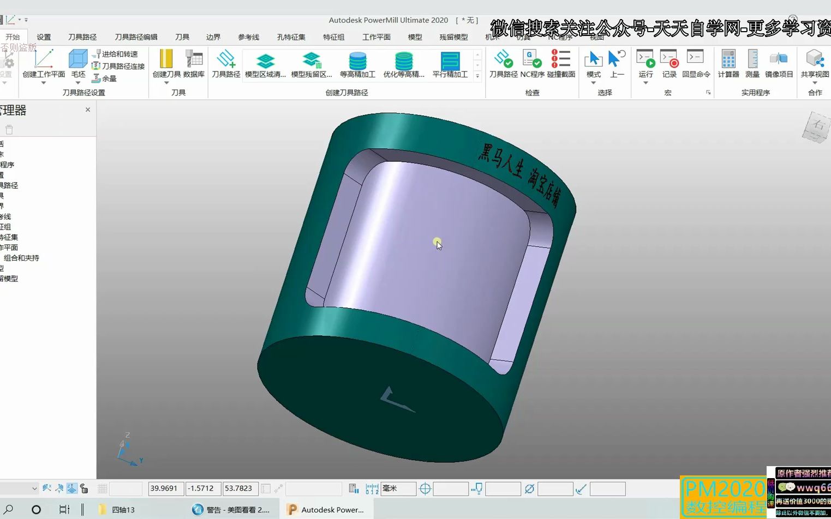Open the 设置 ribbon tab
This screenshot has width=831, height=519.
point(44,37)
